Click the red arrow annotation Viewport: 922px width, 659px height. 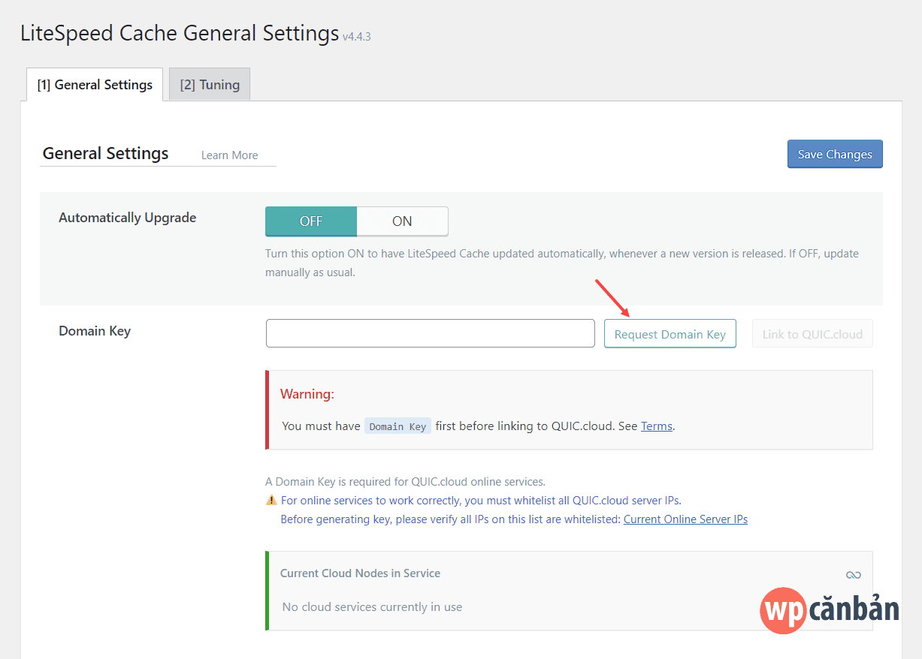[613, 299]
